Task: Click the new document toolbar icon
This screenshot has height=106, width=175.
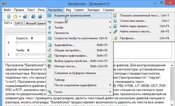Action: coord(9,17)
